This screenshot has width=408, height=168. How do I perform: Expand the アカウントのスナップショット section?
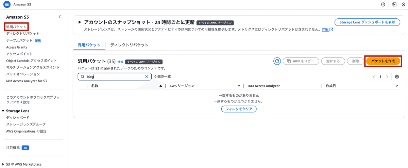(x=80, y=22)
